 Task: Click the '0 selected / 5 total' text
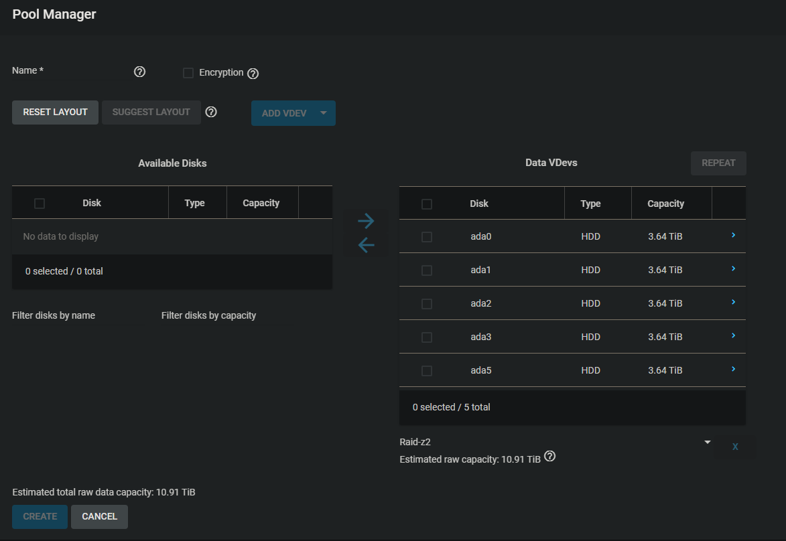point(451,407)
